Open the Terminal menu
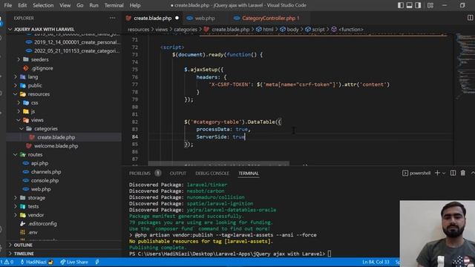The image size is (475, 267). point(114,5)
